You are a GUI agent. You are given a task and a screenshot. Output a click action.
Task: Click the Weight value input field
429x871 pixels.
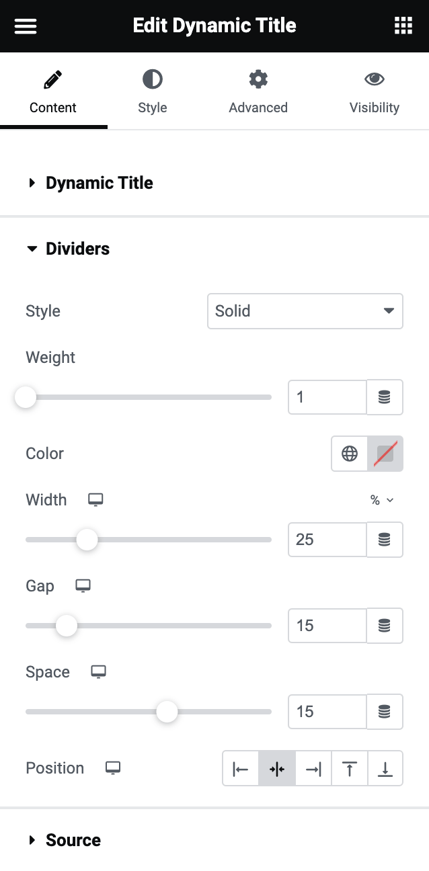pyautogui.click(x=327, y=397)
